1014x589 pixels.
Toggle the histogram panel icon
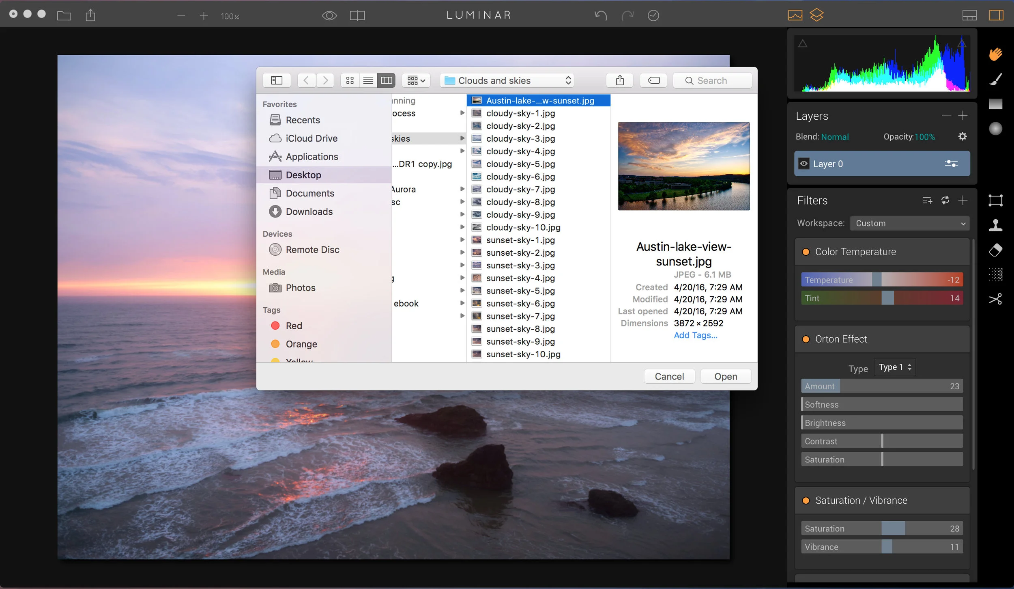tap(795, 15)
